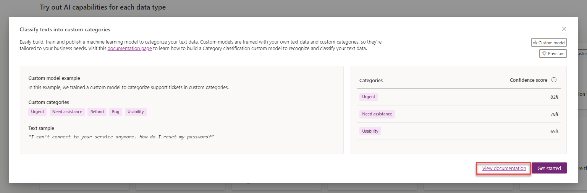Close the dialog with the X icon
Screen dimensions: 587x193
(x=564, y=29)
